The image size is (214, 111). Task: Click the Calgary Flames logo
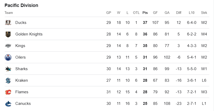tap(8, 92)
